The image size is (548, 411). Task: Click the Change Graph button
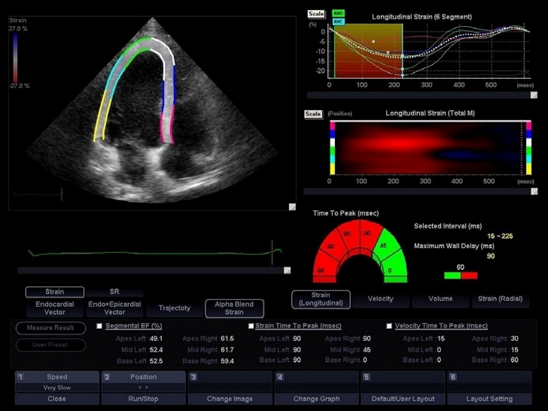tap(316, 399)
